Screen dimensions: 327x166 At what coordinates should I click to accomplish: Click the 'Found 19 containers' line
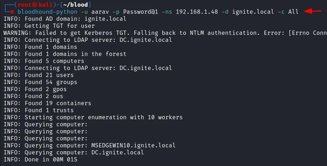(x=47, y=103)
